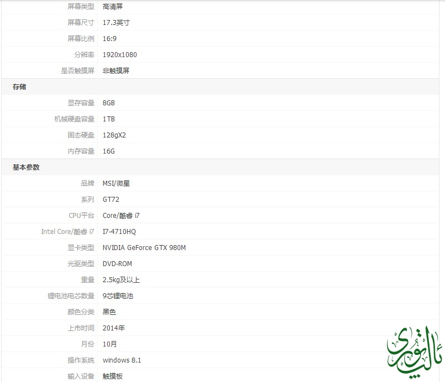Select the "GT72" series value
The height and width of the screenshot is (382, 445).
click(x=111, y=200)
